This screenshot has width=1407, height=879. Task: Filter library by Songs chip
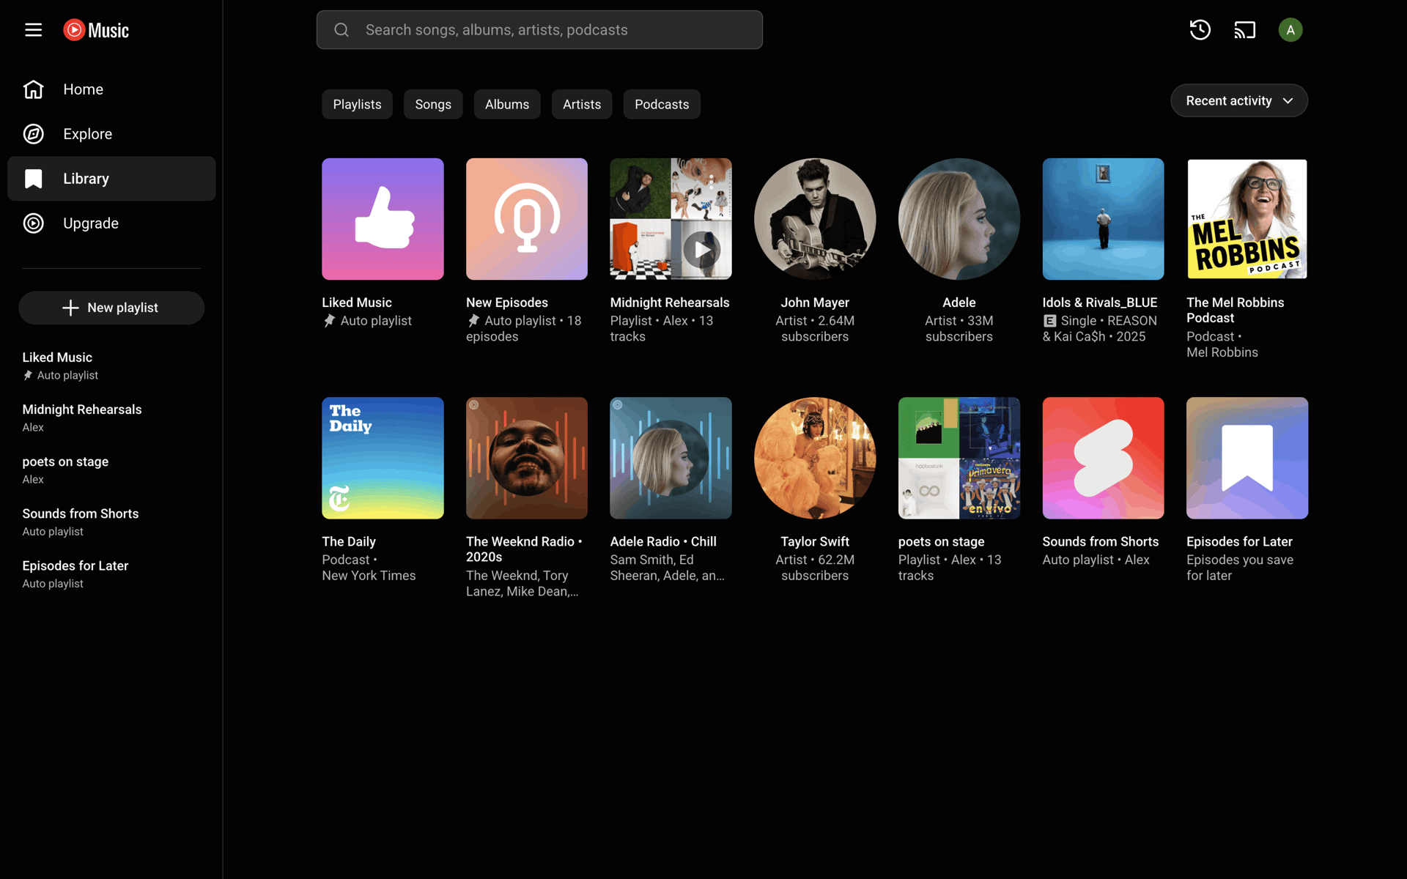tap(433, 104)
